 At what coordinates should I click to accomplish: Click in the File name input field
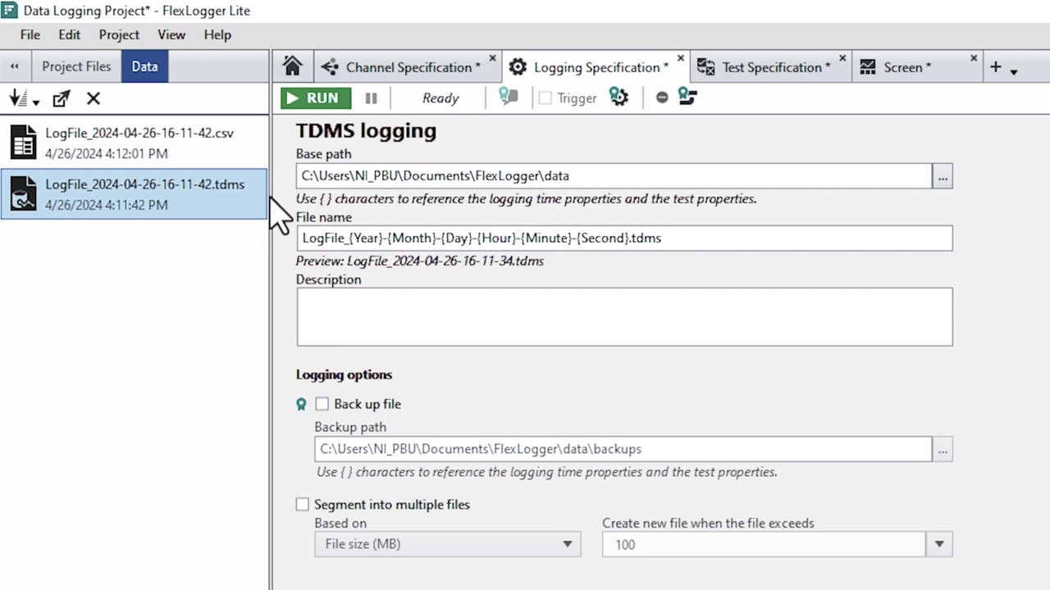[x=623, y=238]
